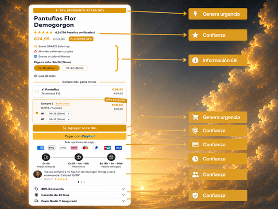Viewport: 278px width, 209px height.
Task: Click the second review carousel dot
Action: 81,182
